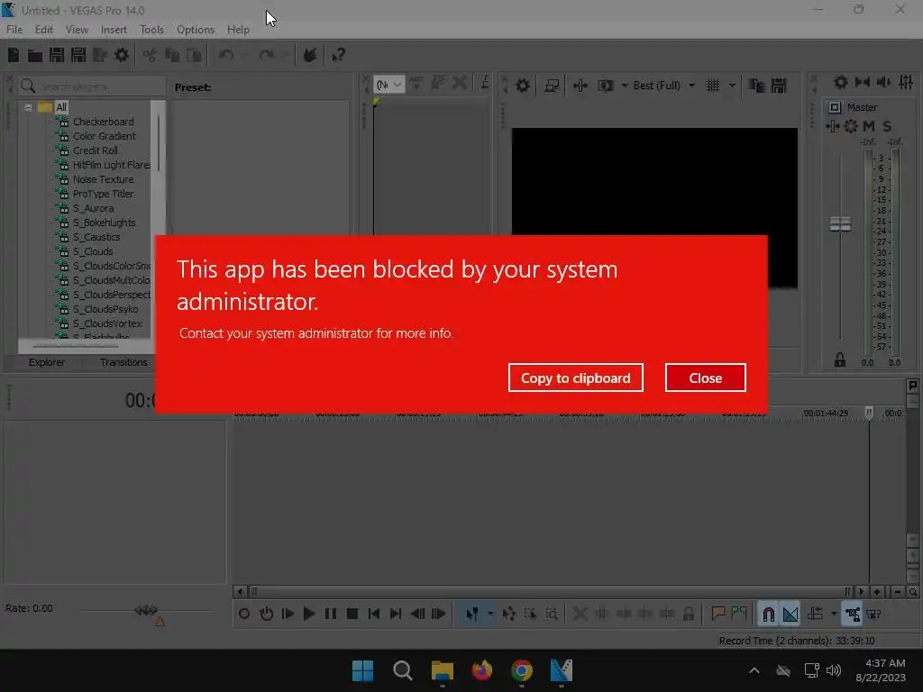Copy snapshot to clipboard in preview
Image resolution: width=923 pixels, height=692 pixels.
pyautogui.click(x=756, y=86)
